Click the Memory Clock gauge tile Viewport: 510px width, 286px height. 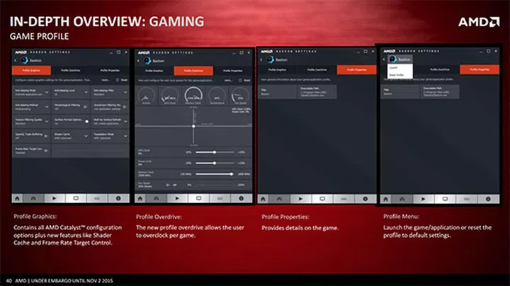pyautogui.click(x=193, y=96)
